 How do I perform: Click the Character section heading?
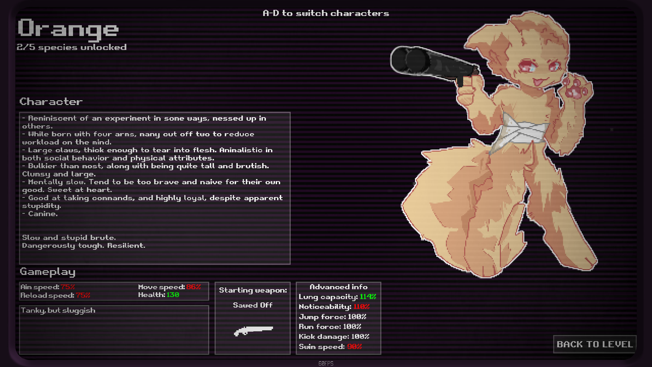[51, 101]
